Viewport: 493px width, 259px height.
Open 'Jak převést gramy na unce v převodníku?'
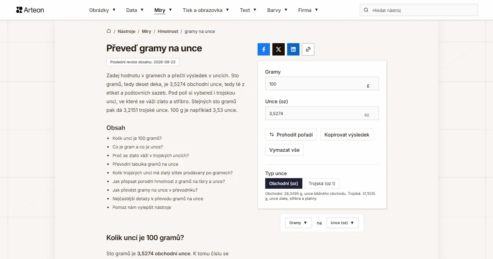(x=155, y=190)
